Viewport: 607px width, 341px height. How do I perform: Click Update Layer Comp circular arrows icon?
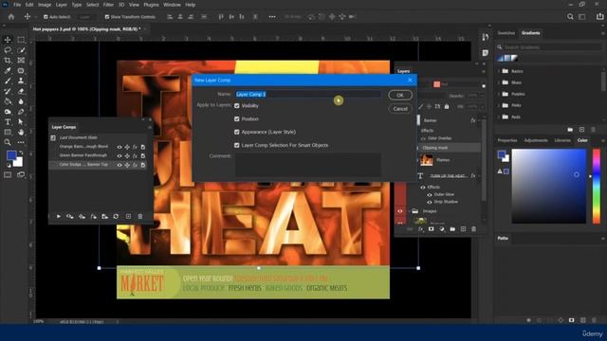pyautogui.click(x=116, y=217)
